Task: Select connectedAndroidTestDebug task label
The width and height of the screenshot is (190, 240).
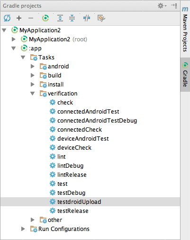Action: coord(97,121)
